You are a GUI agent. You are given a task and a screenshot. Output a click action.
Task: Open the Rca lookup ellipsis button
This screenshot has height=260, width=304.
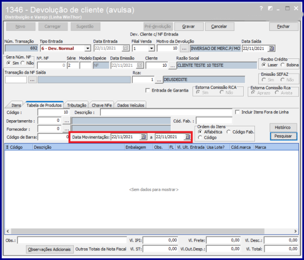click(159, 80)
